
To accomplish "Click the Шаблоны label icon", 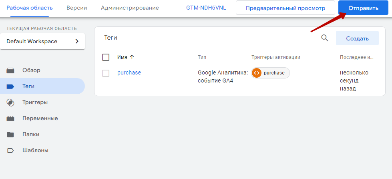I will [x=10, y=151].
